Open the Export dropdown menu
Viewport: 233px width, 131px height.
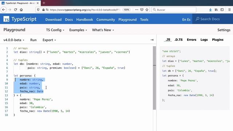point(49,40)
